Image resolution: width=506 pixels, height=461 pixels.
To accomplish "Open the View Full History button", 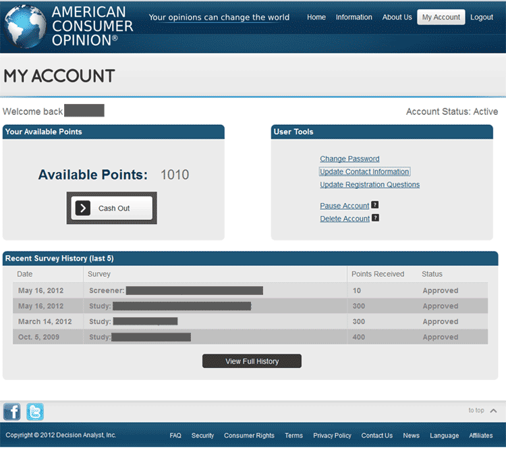I will coord(252,361).
